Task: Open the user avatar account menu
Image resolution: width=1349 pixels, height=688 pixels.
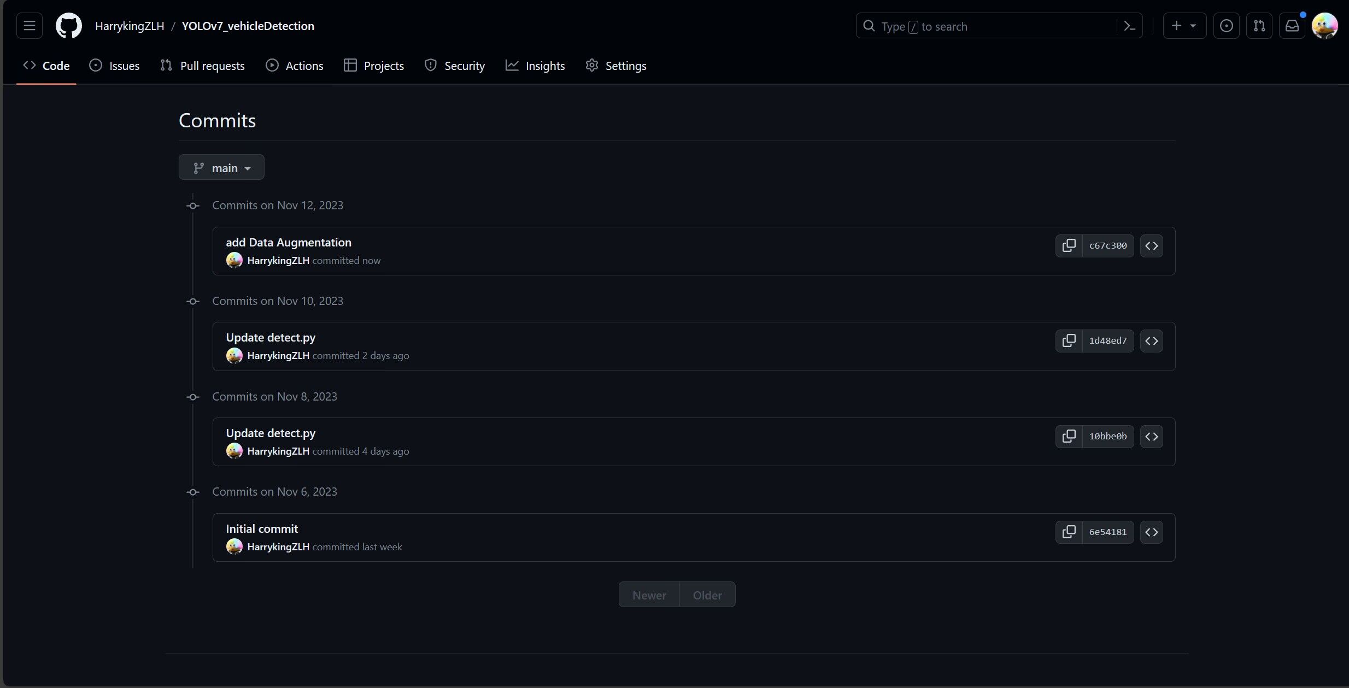Action: point(1324,26)
